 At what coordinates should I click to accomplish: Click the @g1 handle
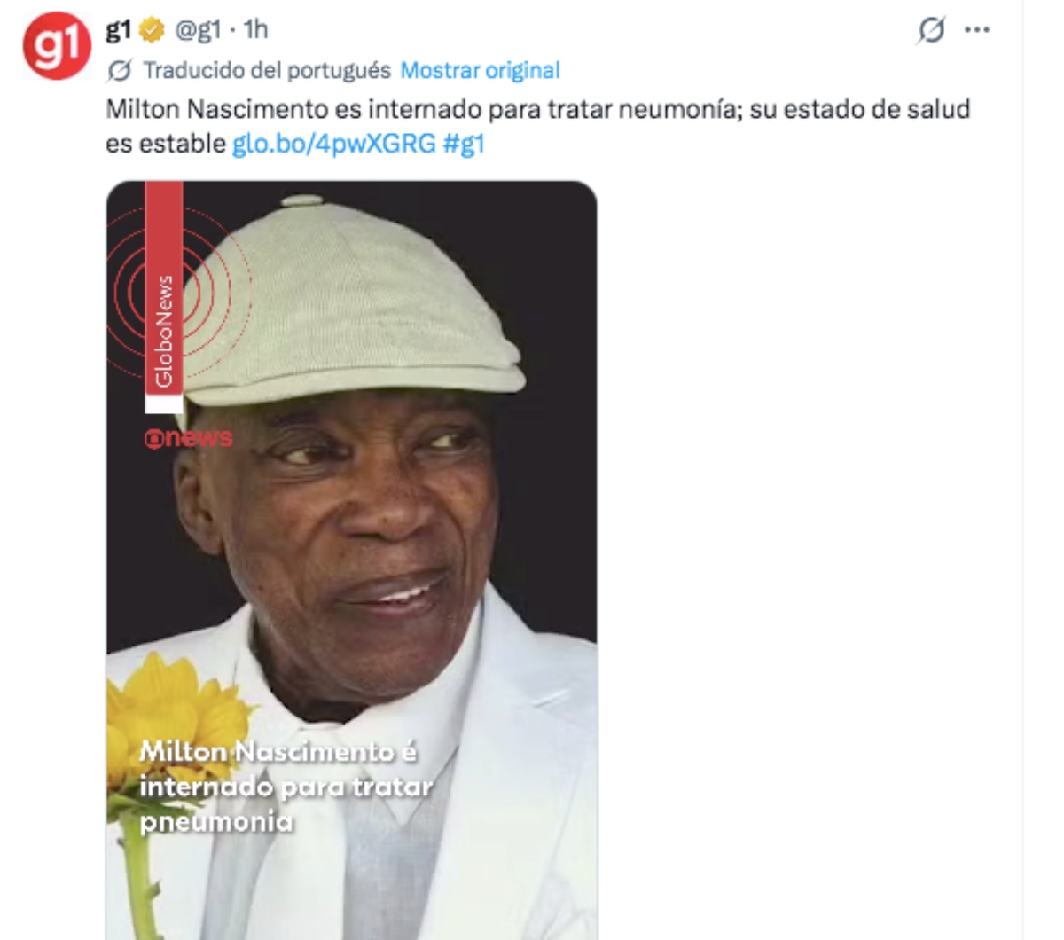pyautogui.click(x=197, y=30)
